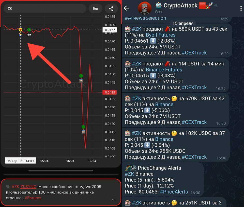The height and width of the screenshot is (207, 244).
Task: Open CryptoAttack bot avatar
Action: [145, 8]
